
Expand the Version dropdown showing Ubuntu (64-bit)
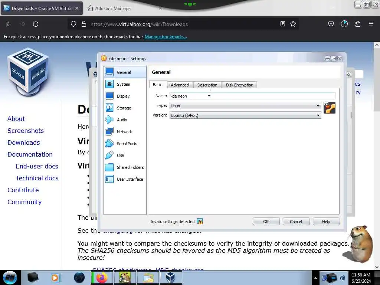pyautogui.click(x=245, y=115)
